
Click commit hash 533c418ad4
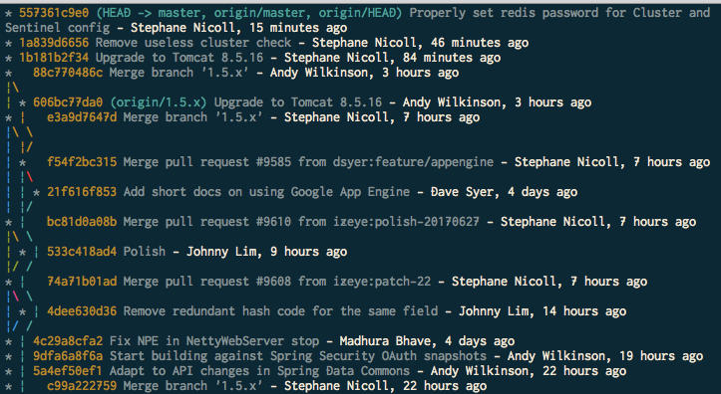point(82,252)
